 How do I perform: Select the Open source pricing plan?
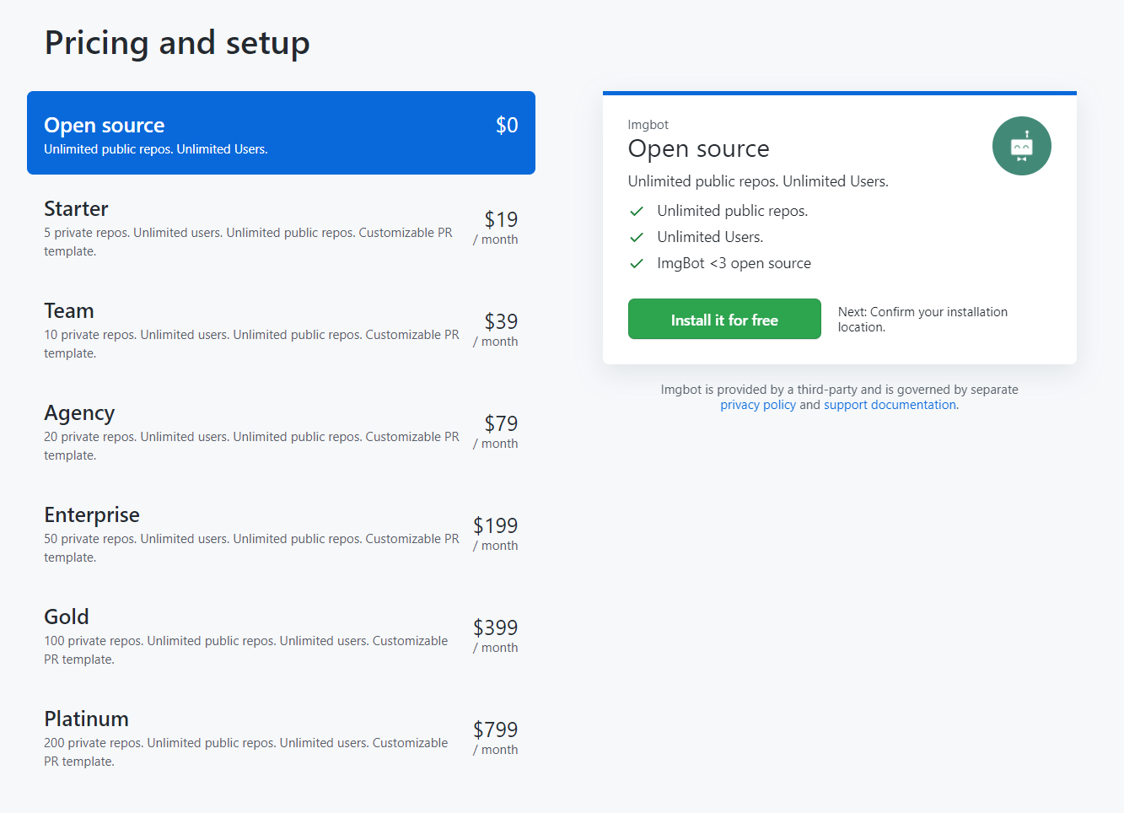281,133
